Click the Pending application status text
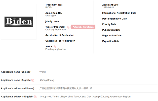This screenshot has width=158, height=101. pyautogui.click(x=55, y=49)
